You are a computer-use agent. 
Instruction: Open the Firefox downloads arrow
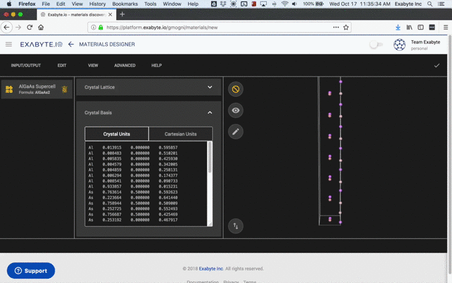click(x=398, y=28)
